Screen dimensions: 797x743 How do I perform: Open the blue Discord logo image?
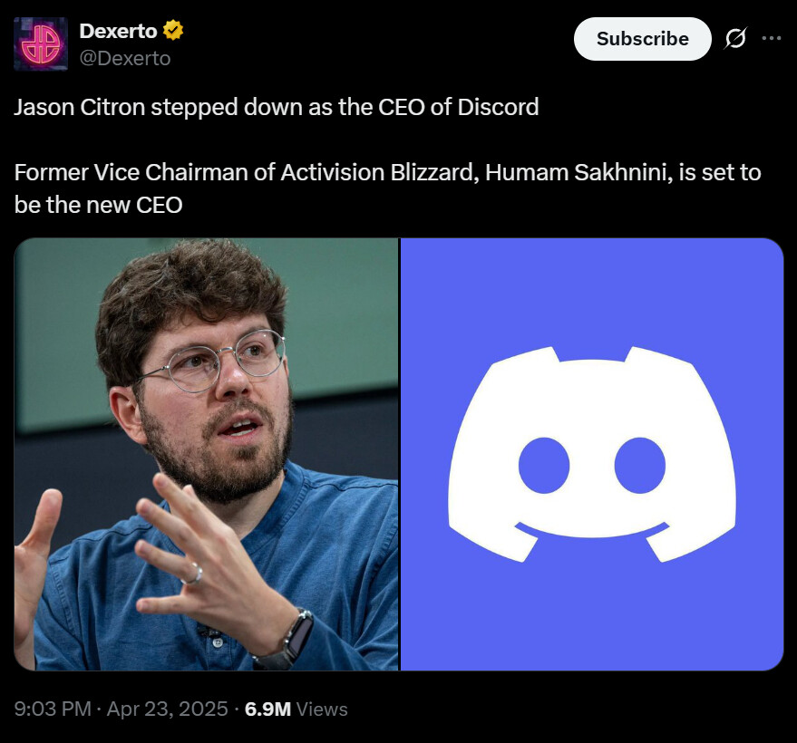592,454
